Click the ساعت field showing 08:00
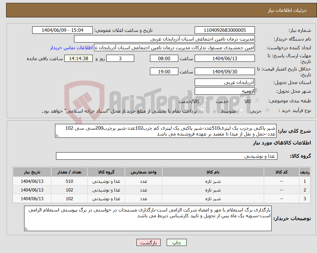The height and width of the screenshot is (253, 317). (x=164, y=58)
